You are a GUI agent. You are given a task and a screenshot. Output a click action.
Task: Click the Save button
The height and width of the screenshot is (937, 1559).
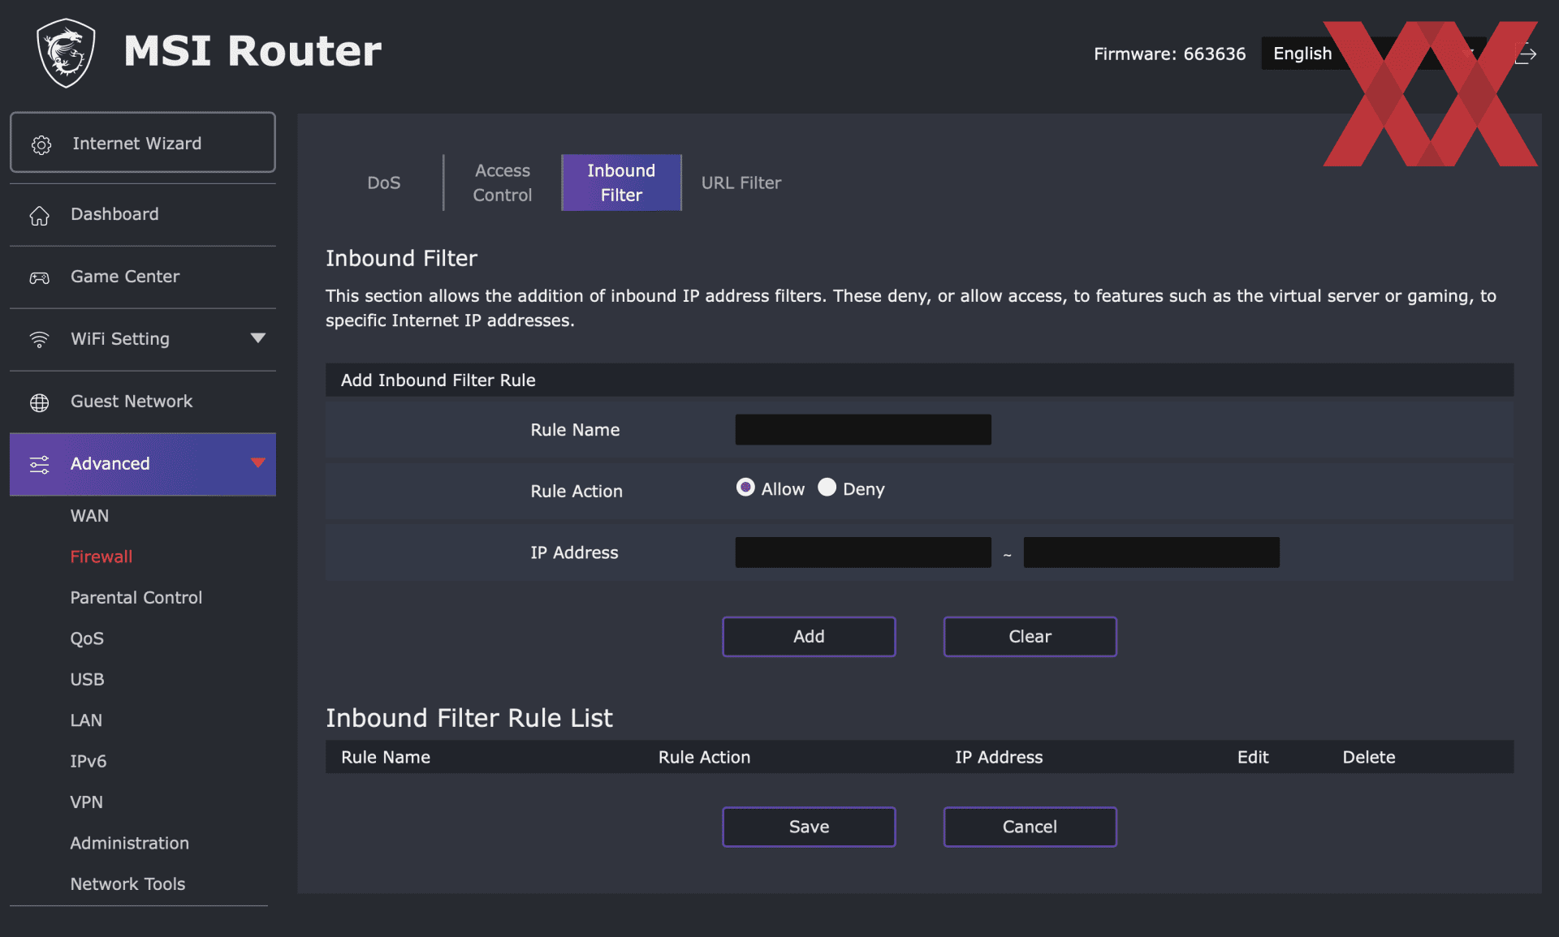tap(809, 827)
